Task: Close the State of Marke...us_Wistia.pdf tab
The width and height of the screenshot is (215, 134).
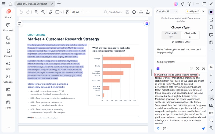Action: pos(52,4)
